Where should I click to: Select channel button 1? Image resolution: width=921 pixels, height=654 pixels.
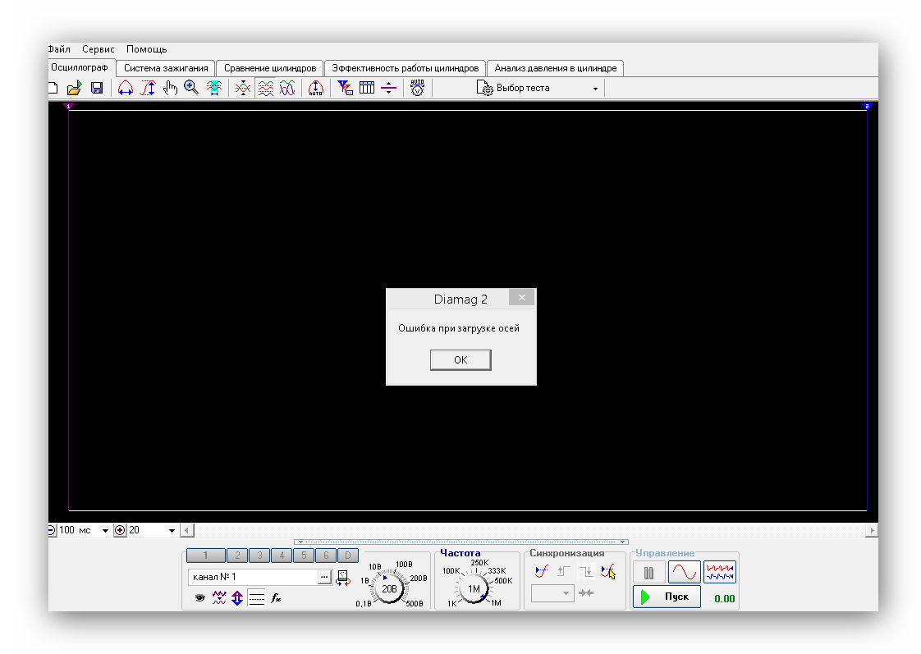click(205, 556)
